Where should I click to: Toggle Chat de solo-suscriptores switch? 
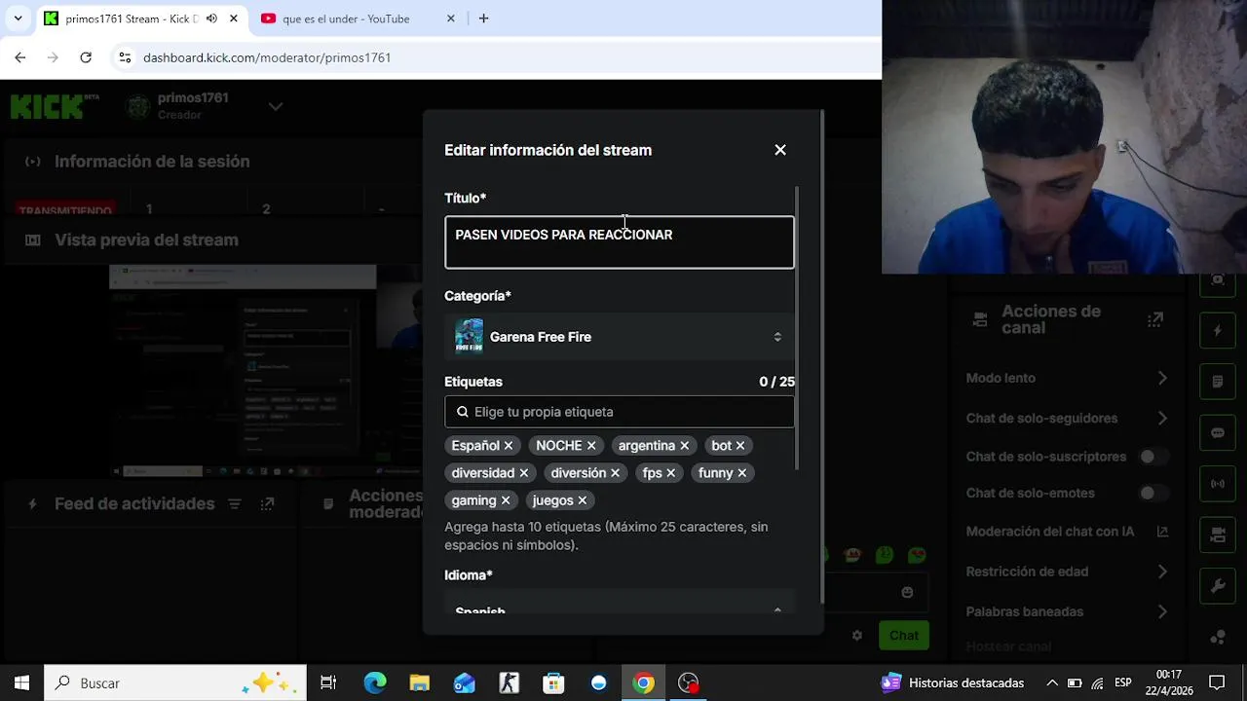pyautogui.click(x=1153, y=457)
